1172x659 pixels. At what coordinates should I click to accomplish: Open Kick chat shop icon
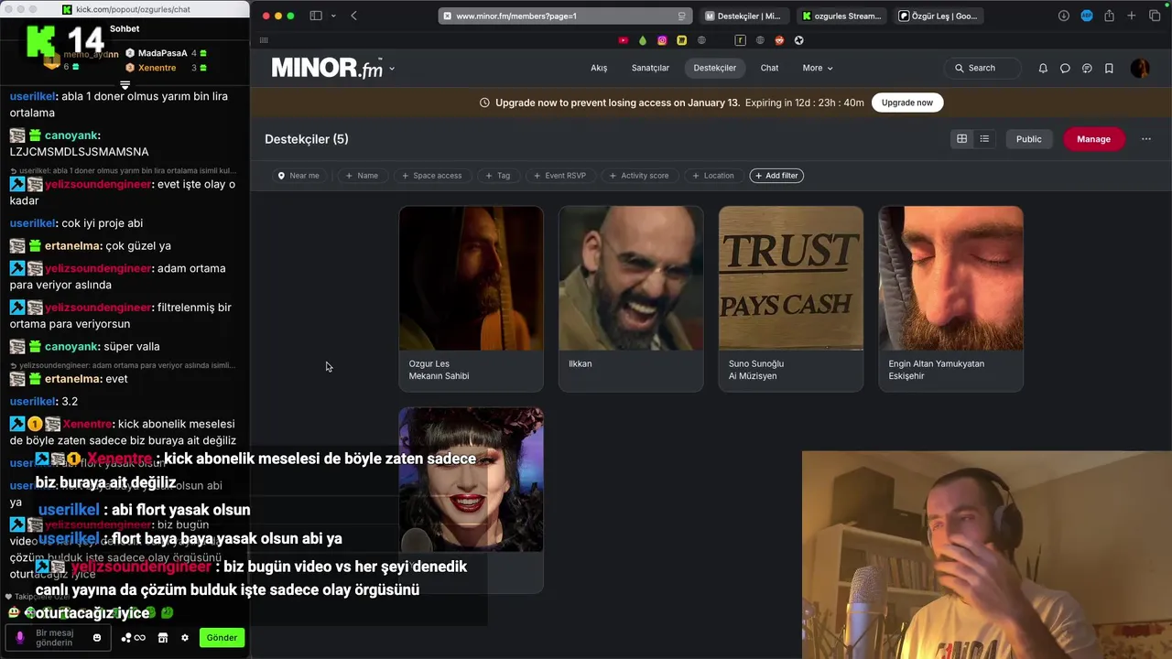163,638
